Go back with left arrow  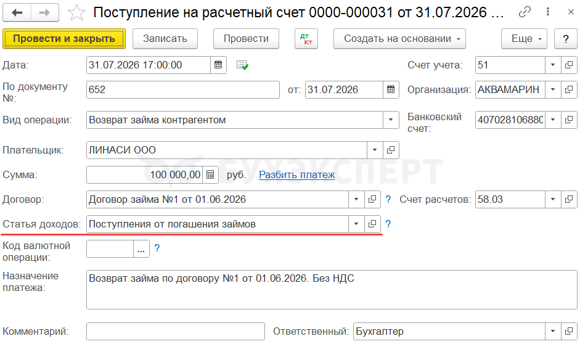[17, 12]
